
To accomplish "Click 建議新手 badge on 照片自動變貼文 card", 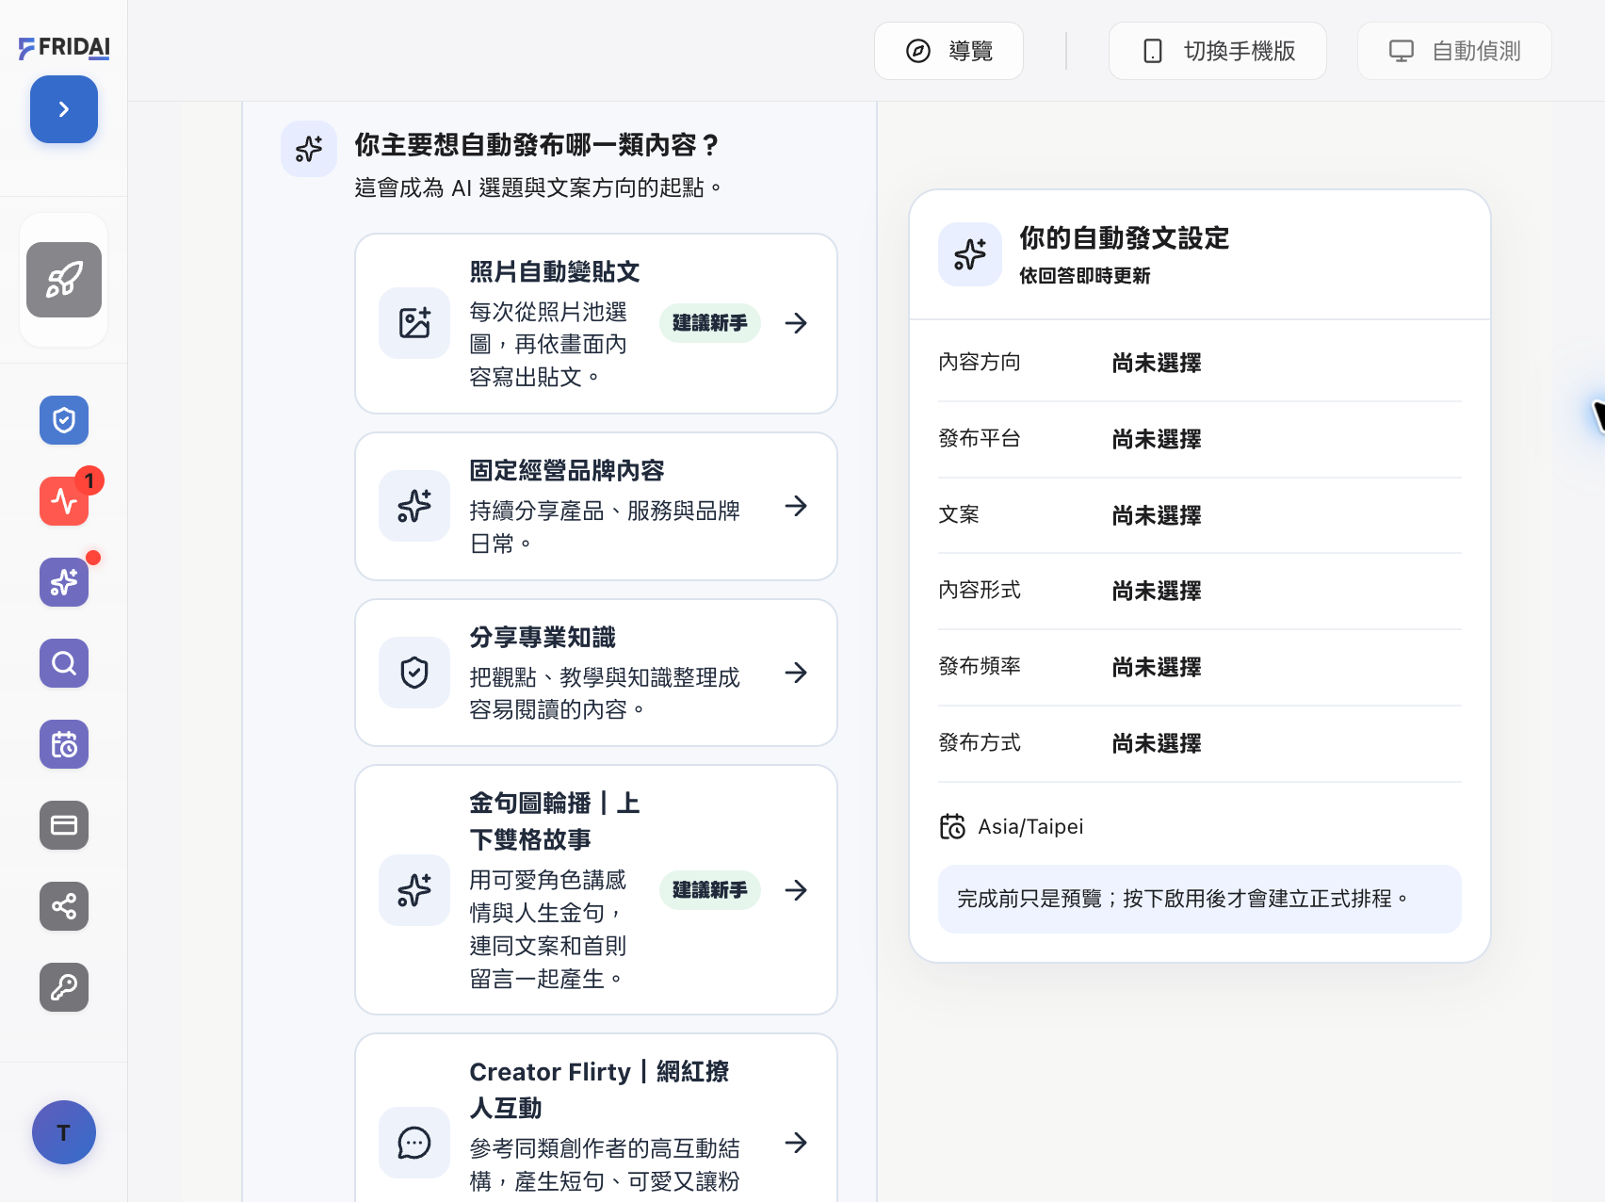I will point(710,323).
